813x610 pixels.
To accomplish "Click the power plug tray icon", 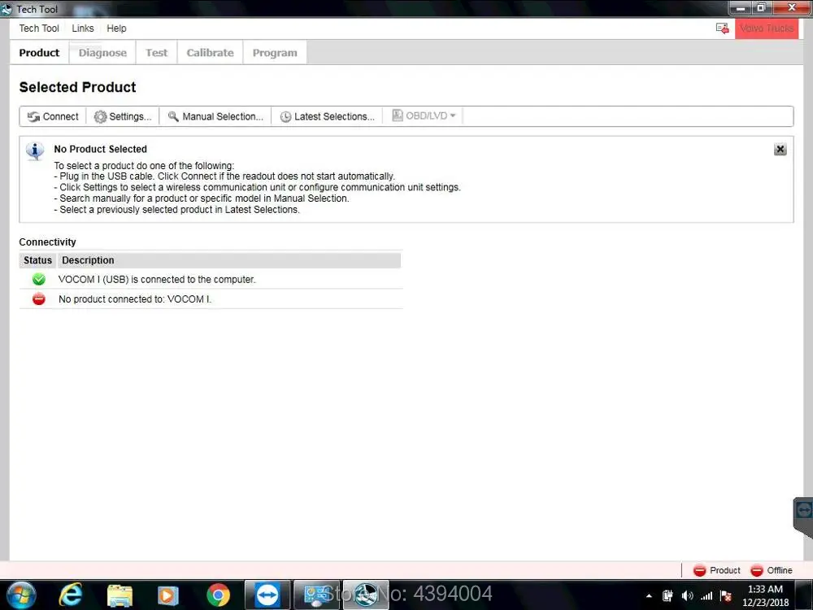I will tap(667, 596).
